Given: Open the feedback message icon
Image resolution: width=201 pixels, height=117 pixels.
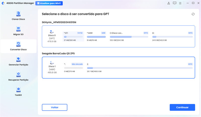Looking at the screenshot, I should coord(174,3).
